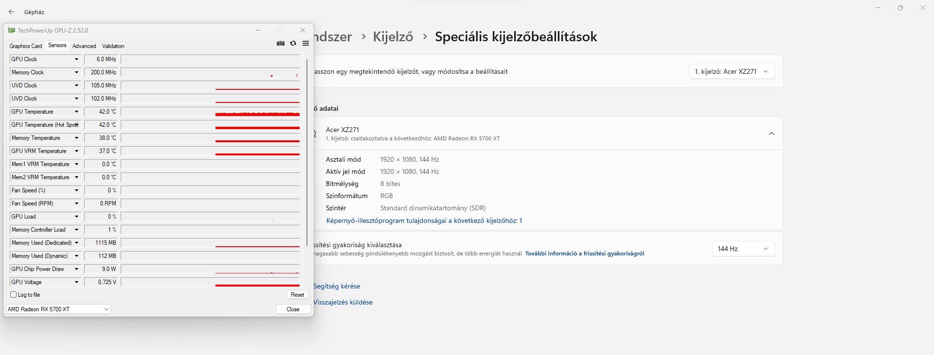Open the GPU VRM Temperature dropdown
Viewport: 934px width, 355px height.
tap(76, 151)
